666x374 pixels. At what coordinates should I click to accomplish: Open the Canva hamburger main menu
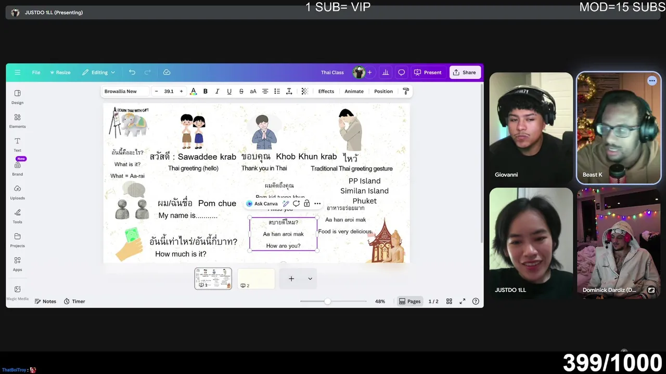[x=17, y=73]
